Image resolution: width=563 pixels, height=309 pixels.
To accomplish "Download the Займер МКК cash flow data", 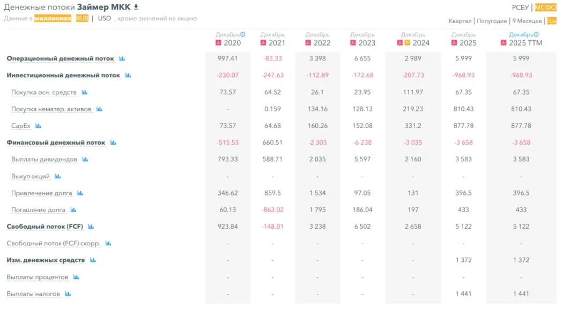I will [136, 7].
